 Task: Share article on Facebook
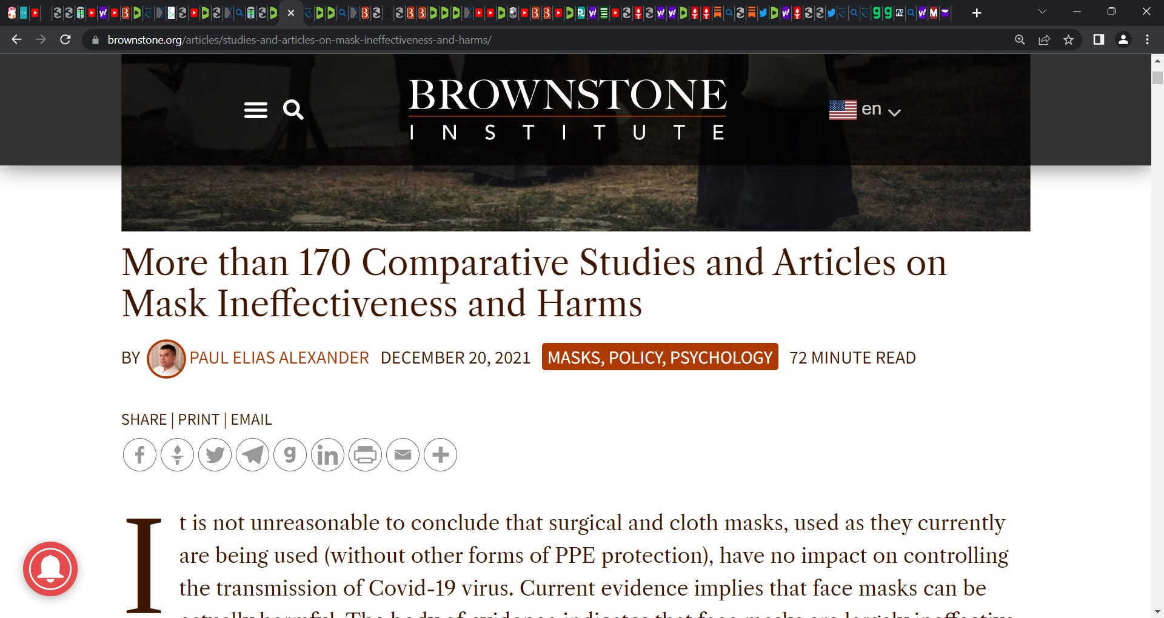click(x=139, y=454)
